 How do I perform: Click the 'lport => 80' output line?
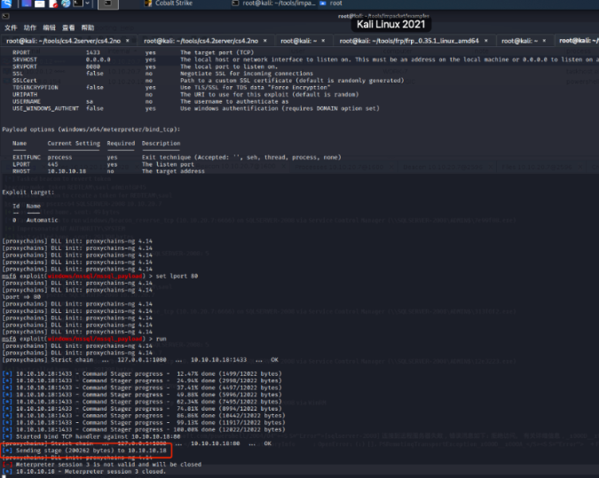point(21,297)
